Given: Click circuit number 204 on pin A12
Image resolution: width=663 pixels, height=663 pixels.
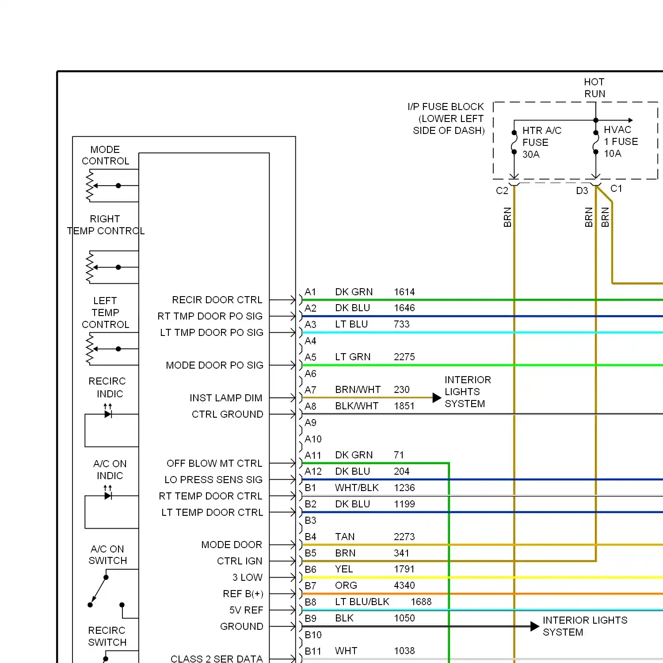Looking at the screenshot, I should [402, 472].
